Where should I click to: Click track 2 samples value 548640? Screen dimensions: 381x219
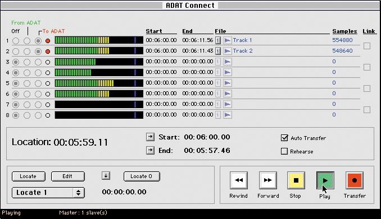(342, 51)
